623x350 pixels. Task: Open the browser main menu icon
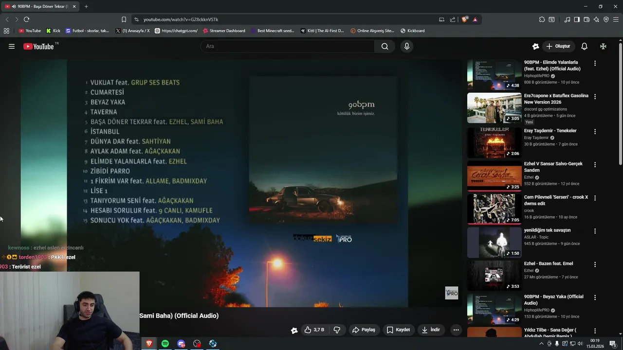[616, 19]
